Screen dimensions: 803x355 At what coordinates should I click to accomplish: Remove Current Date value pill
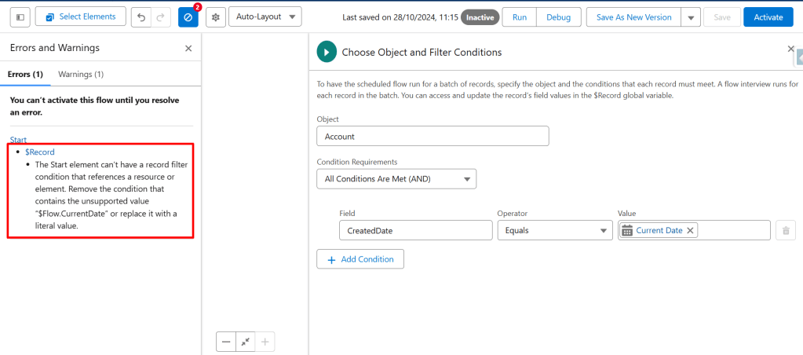[x=691, y=230]
